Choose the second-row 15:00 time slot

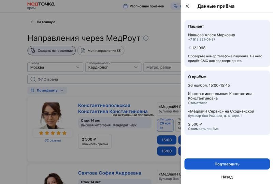(x=167, y=151)
